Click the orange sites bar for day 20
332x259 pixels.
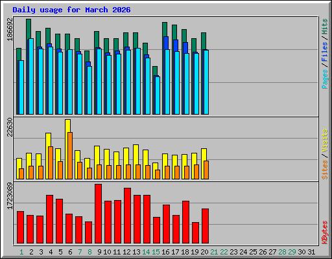206,170
